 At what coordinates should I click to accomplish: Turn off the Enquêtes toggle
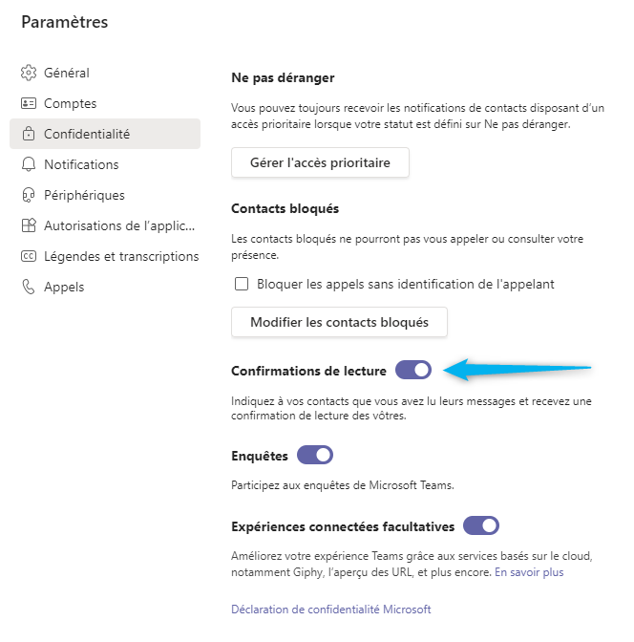click(x=315, y=455)
